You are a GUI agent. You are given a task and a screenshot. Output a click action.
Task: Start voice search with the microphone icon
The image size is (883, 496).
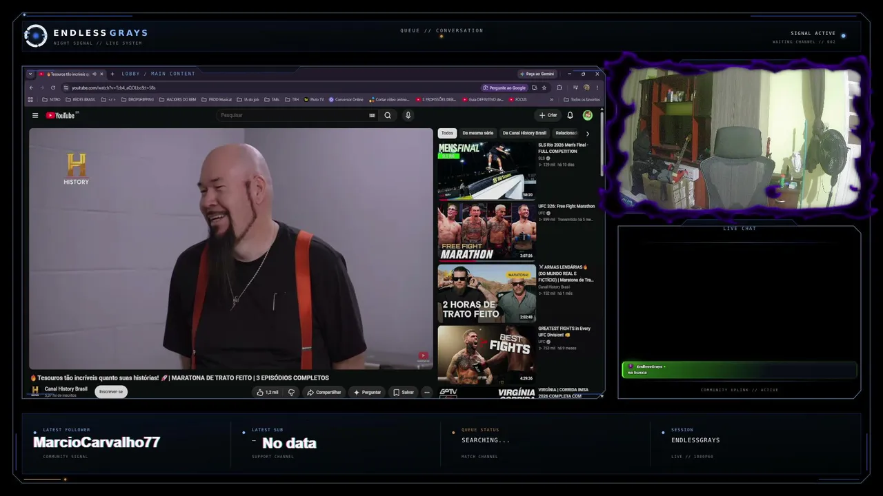(408, 115)
